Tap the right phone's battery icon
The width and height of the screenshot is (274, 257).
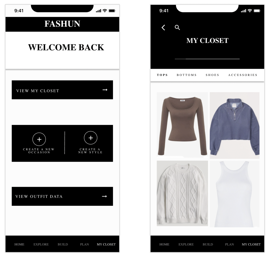257,11
